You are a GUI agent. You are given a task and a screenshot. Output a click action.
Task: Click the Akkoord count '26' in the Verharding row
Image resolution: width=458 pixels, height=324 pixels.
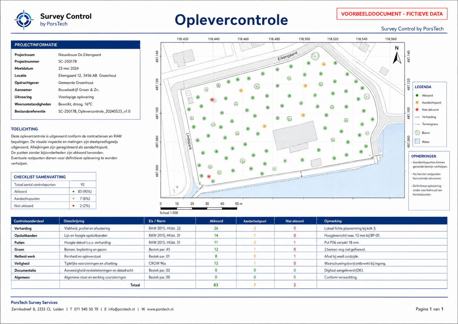(216, 228)
